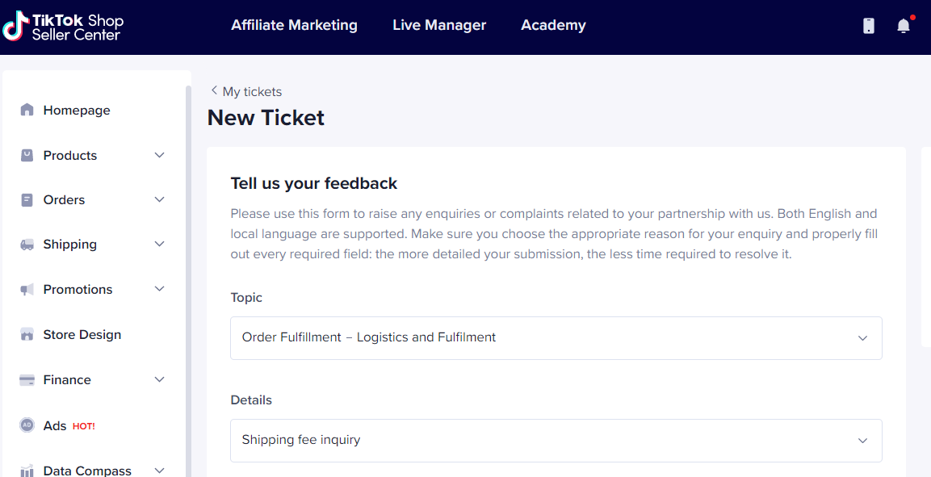Open the mobile app phone icon

(869, 26)
